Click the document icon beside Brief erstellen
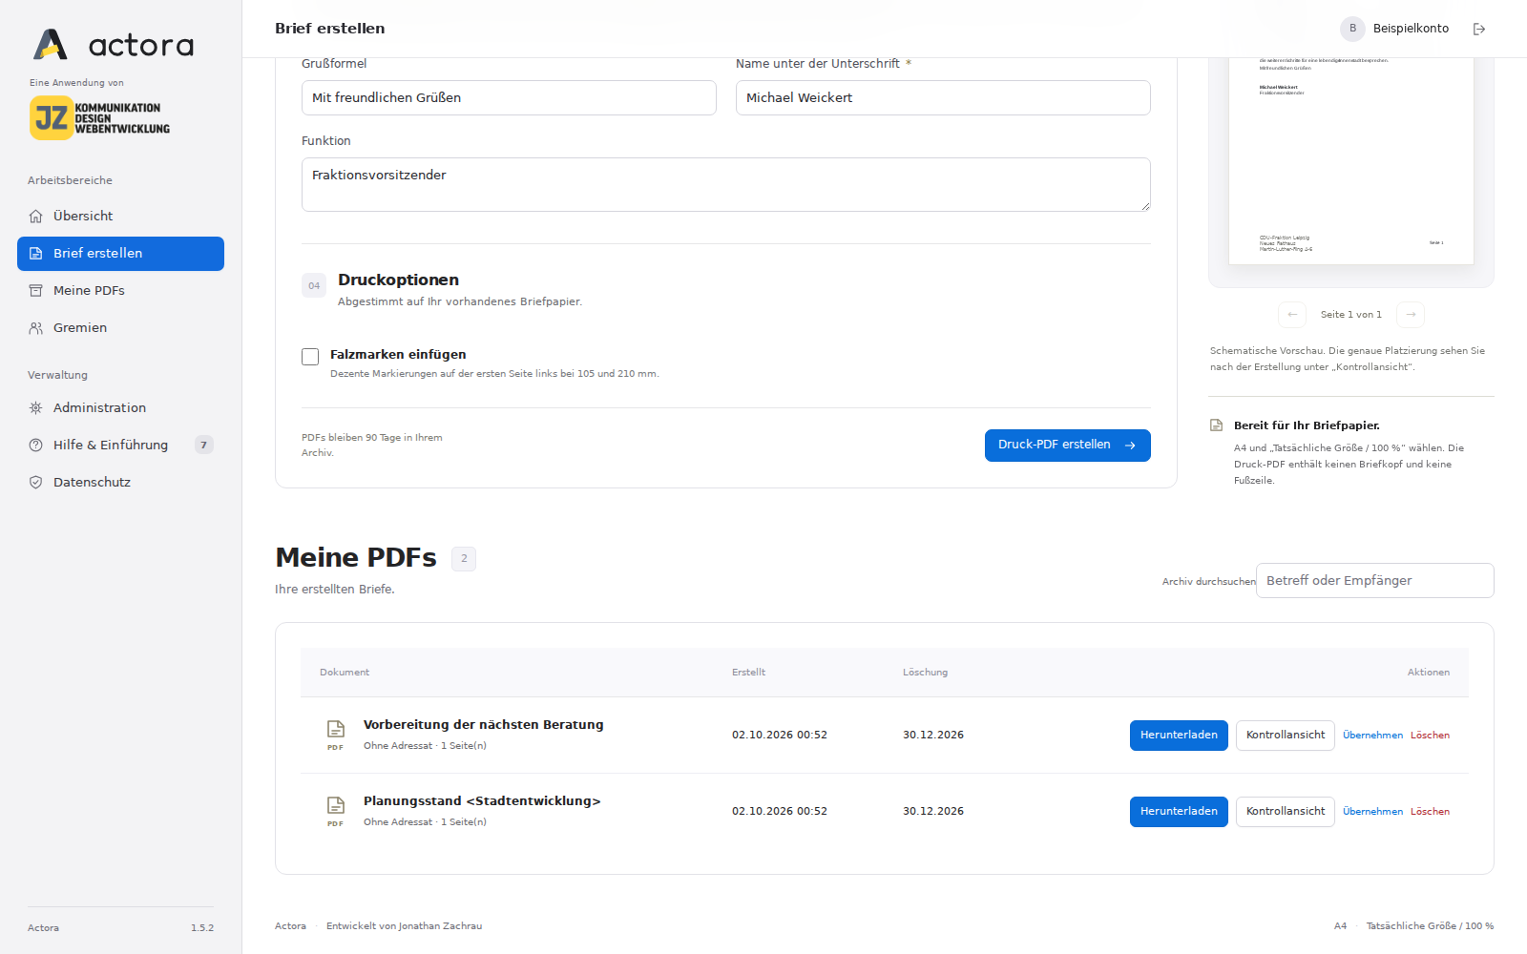The width and height of the screenshot is (1527, 954). pos(36,254)
